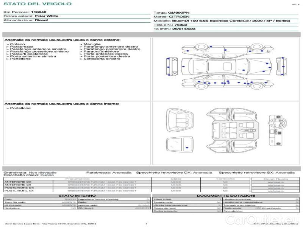Click the POSTERIORE SX tire row label
The image size is (303, 227).
click(x=19, y=191)
